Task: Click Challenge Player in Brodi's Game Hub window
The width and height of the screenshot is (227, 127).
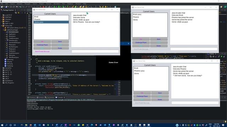Action: 141,43
